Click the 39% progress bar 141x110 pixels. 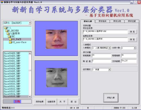(17, 101)
